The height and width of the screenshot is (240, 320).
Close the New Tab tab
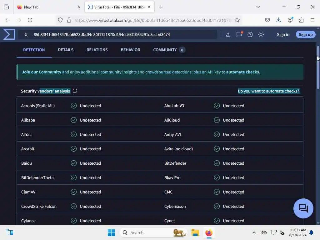pyautogui.click(x=79, y=7)
